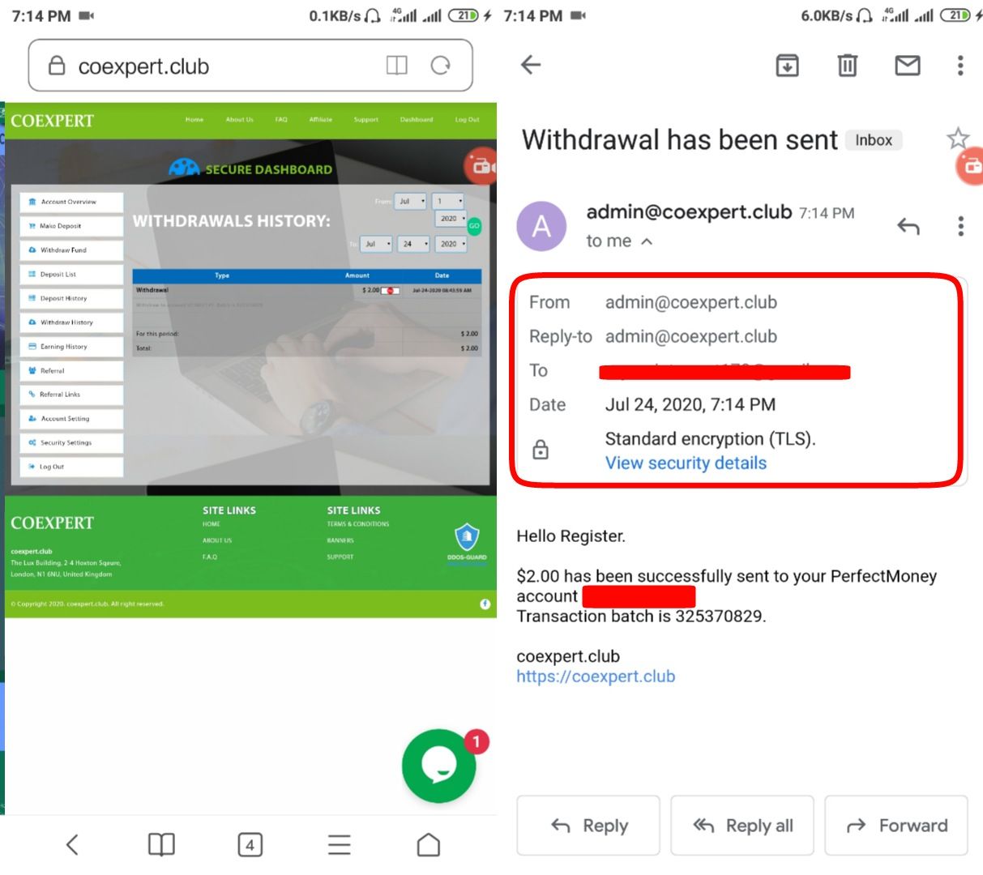Star the Withdrawal has been sent email
This screenshot has height=875, width=983.
tap(957, 139)
